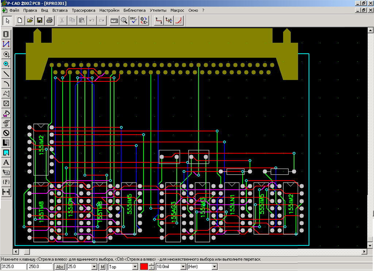Select the Place Line tool
This screenshot has height=271, width=374.
click(6, 74)
